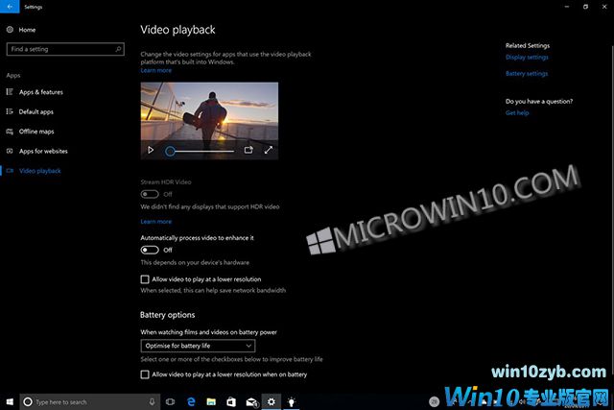Check Allow video to play at lower resolution
Image resolution: width=614 pixels, height=410 pixels.
(x=145, y=279)
